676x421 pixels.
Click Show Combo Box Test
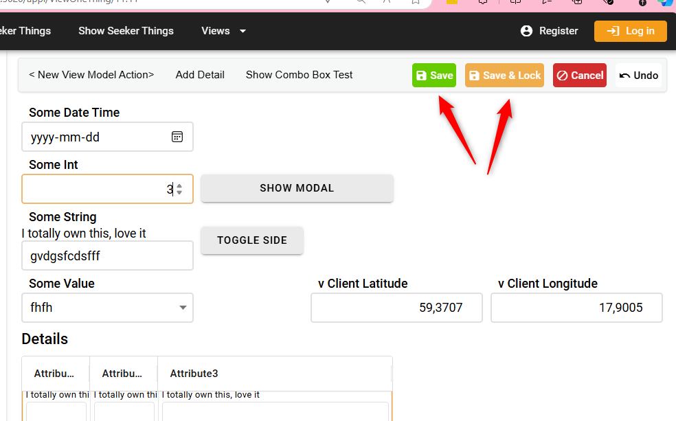[x=299, y=75]
